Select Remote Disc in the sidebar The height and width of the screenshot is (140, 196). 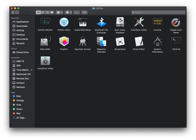(22, 78)
